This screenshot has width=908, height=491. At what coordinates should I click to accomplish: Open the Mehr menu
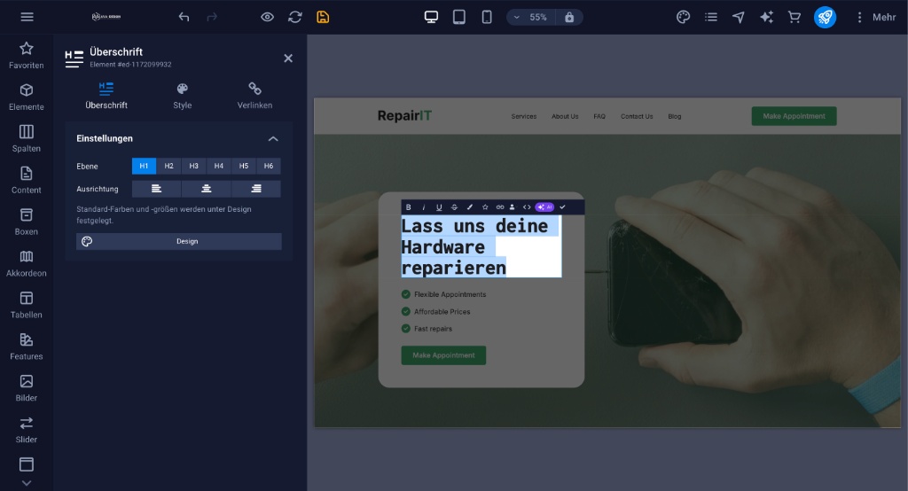876,18
